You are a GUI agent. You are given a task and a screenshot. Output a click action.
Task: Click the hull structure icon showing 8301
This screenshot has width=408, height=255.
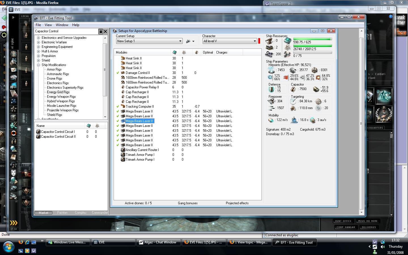(x=314, y=70)
